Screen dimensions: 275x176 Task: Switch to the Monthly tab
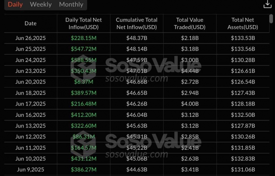pos(71,4)
